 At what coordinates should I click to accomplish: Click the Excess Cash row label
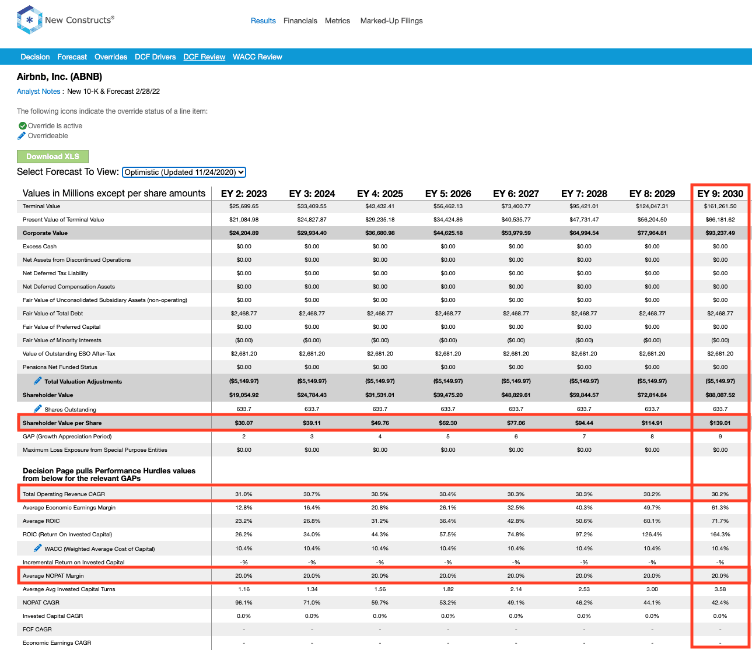(x=40, y=247)
